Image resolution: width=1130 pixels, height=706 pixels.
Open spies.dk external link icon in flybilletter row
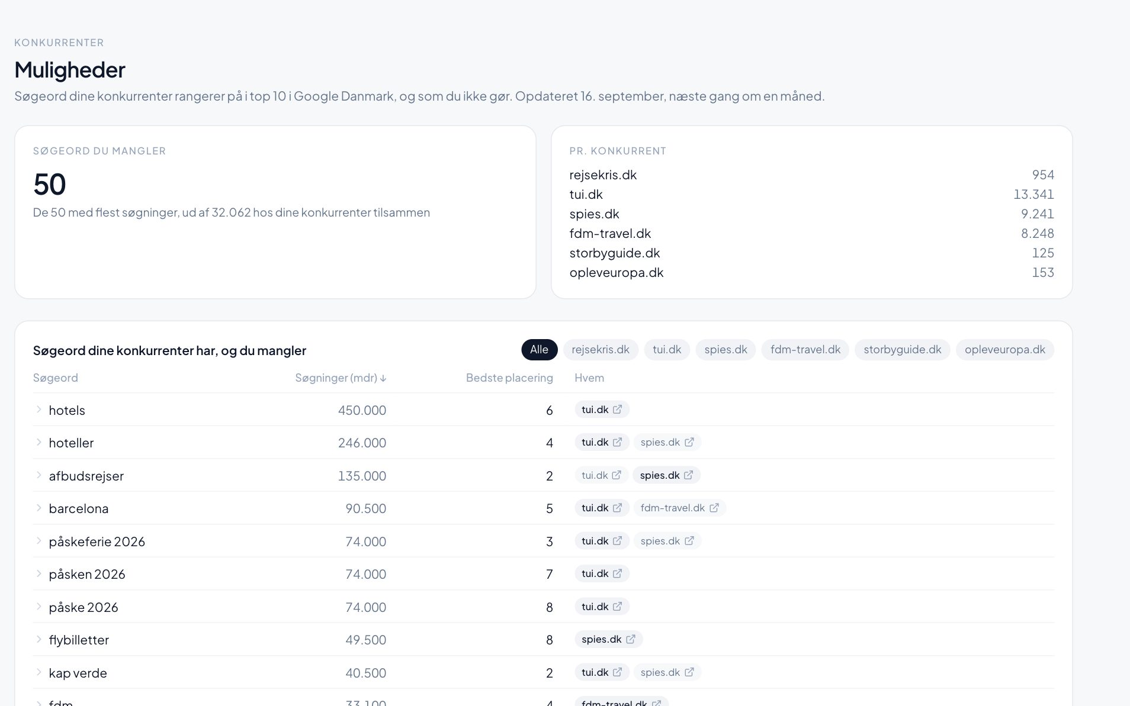point(631,639)
